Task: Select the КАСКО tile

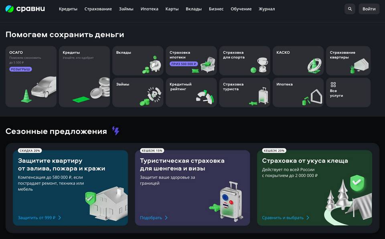Action: 298,61
